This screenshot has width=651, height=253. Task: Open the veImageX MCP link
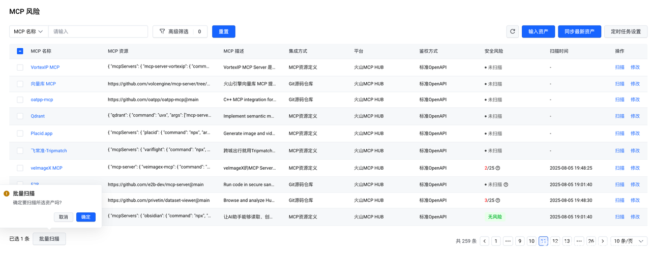point(46,168)
